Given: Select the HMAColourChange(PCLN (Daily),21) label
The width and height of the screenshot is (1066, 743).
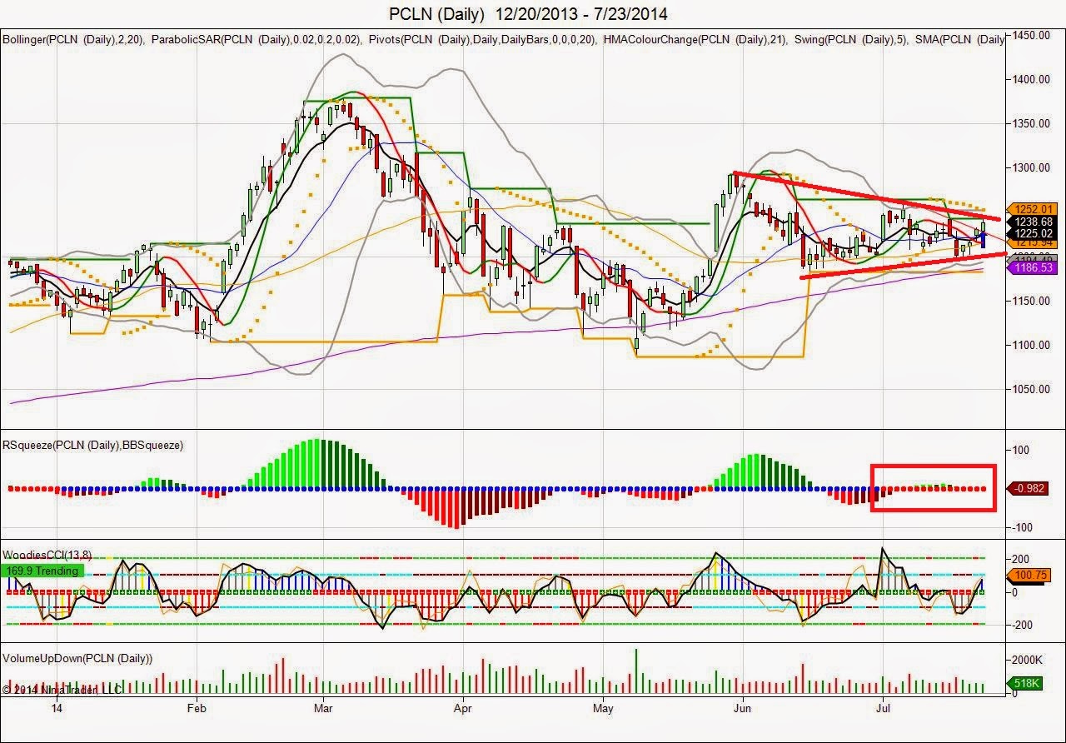Looking at the screenshot, I should 697,40.
